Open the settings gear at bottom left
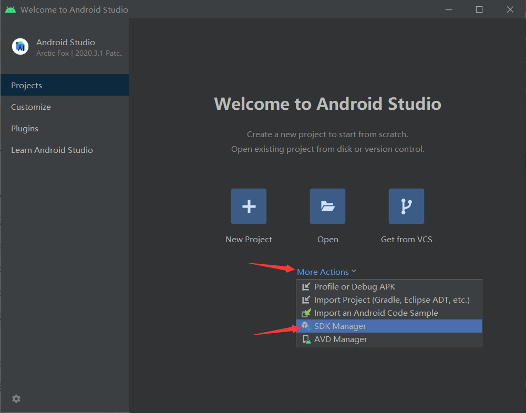This screenshot has height=413, width=526. click(16, 399)
